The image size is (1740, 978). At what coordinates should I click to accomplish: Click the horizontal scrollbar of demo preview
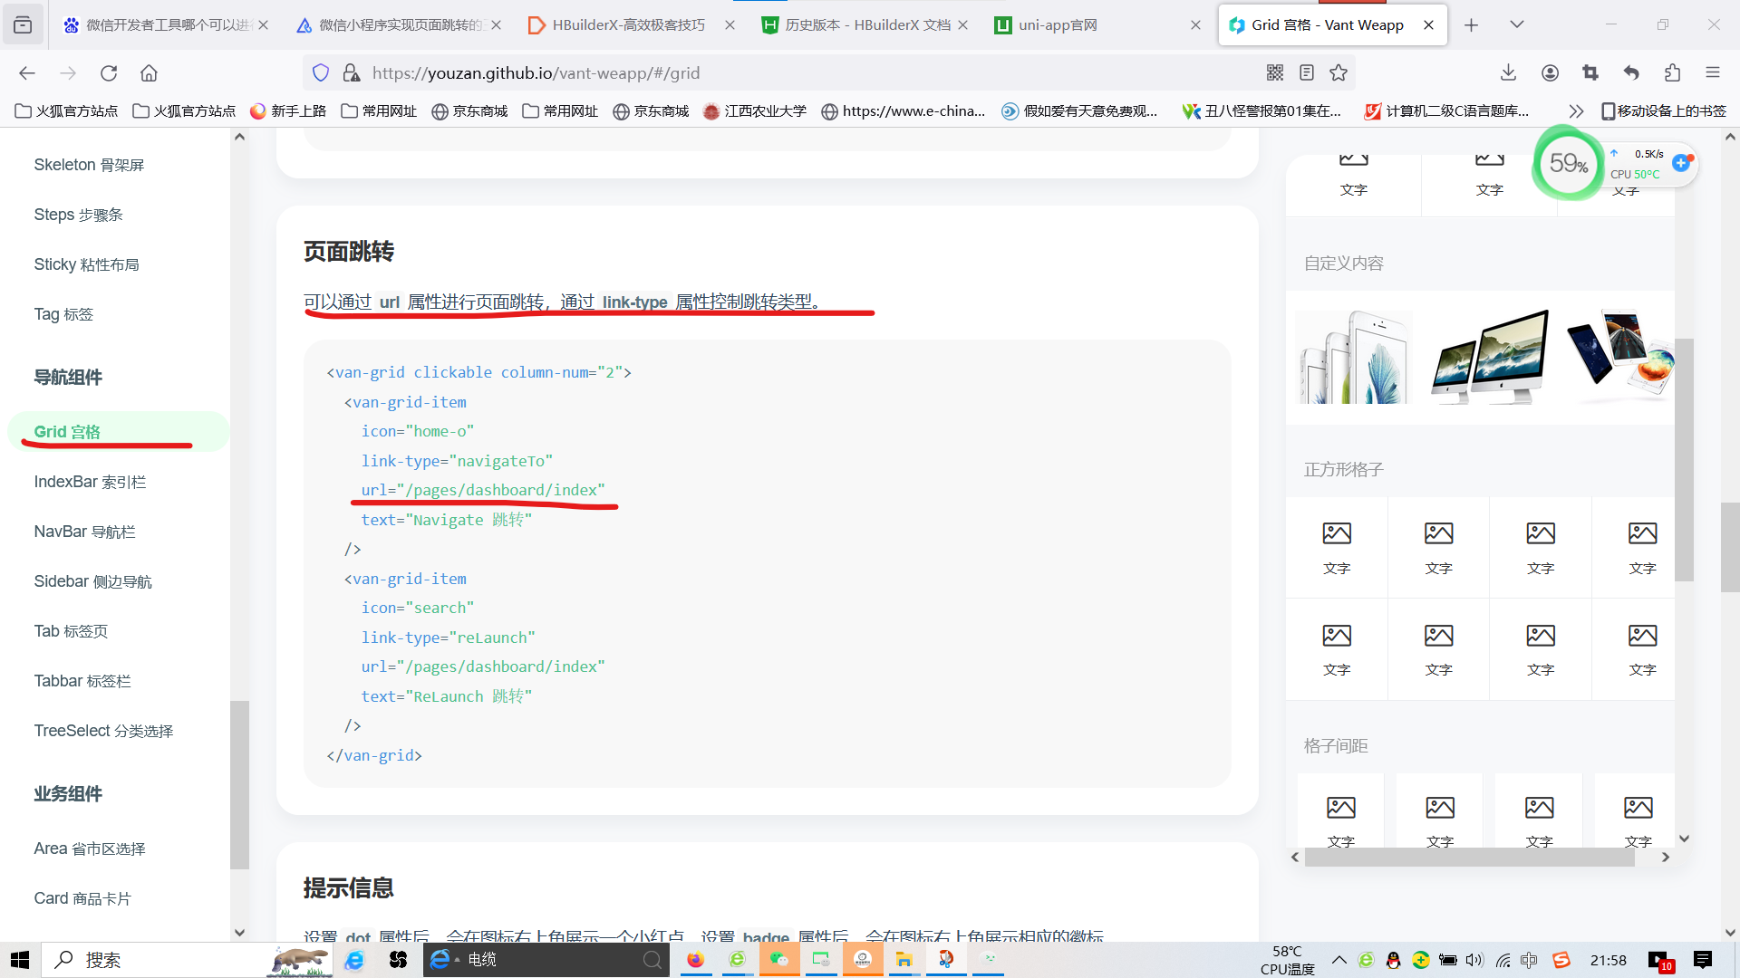[1468, 858]
